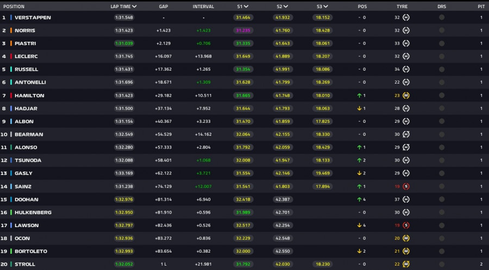Click Doohan's green position-gain arrow

coord(359,199)
